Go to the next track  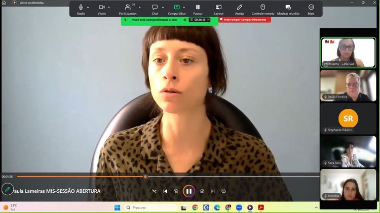[212, 191]
